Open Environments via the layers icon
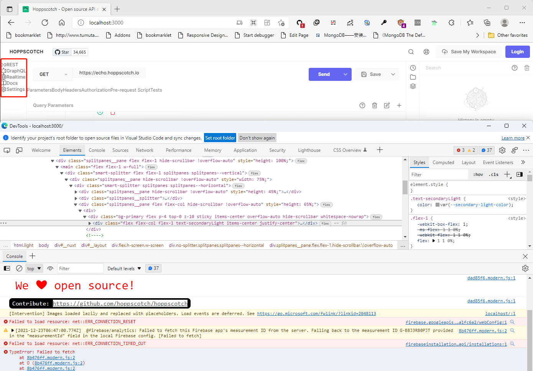 pos(413,86)
